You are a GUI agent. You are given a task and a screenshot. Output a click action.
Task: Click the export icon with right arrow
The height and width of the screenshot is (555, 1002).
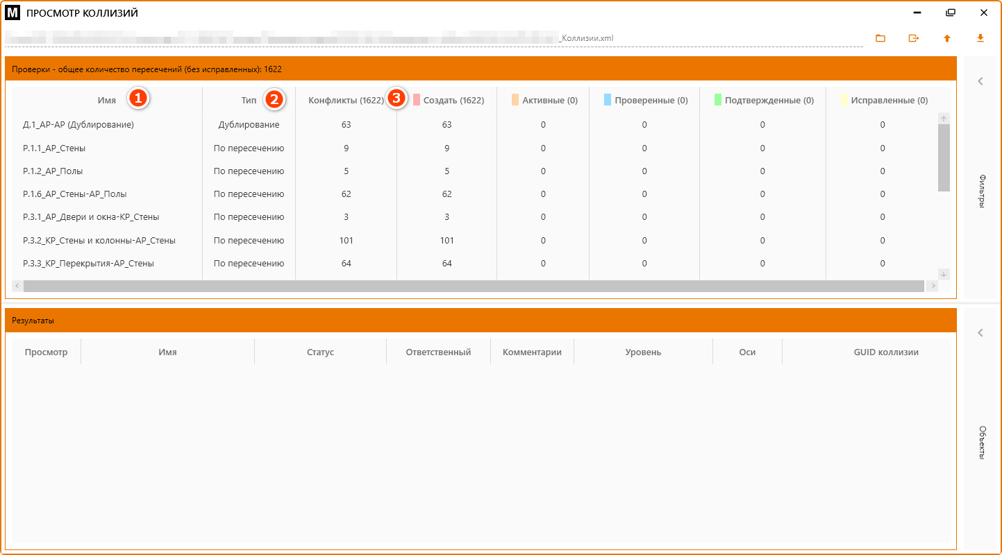[x=914, y=39]
